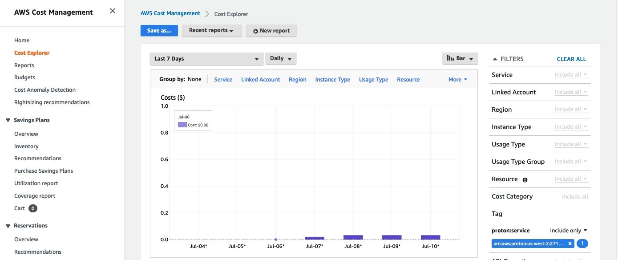This screenshot has width=618, height=260.
Task: Open Usage Type Group filter dropdown
Action: [571, 162]
